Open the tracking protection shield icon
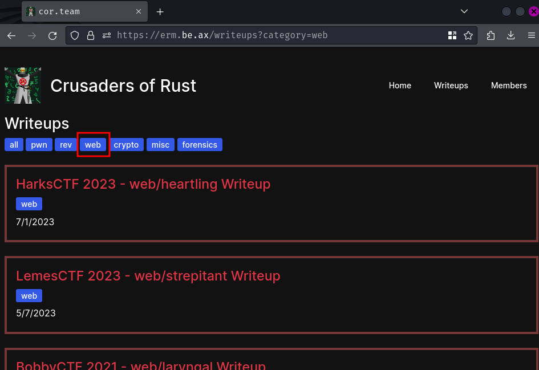The width and height of the screenshot is (539, 370). [75, 35]
